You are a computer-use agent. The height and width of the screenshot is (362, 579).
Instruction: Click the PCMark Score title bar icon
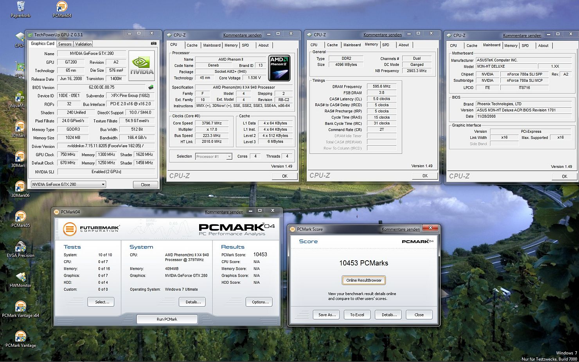pos(293,229)
